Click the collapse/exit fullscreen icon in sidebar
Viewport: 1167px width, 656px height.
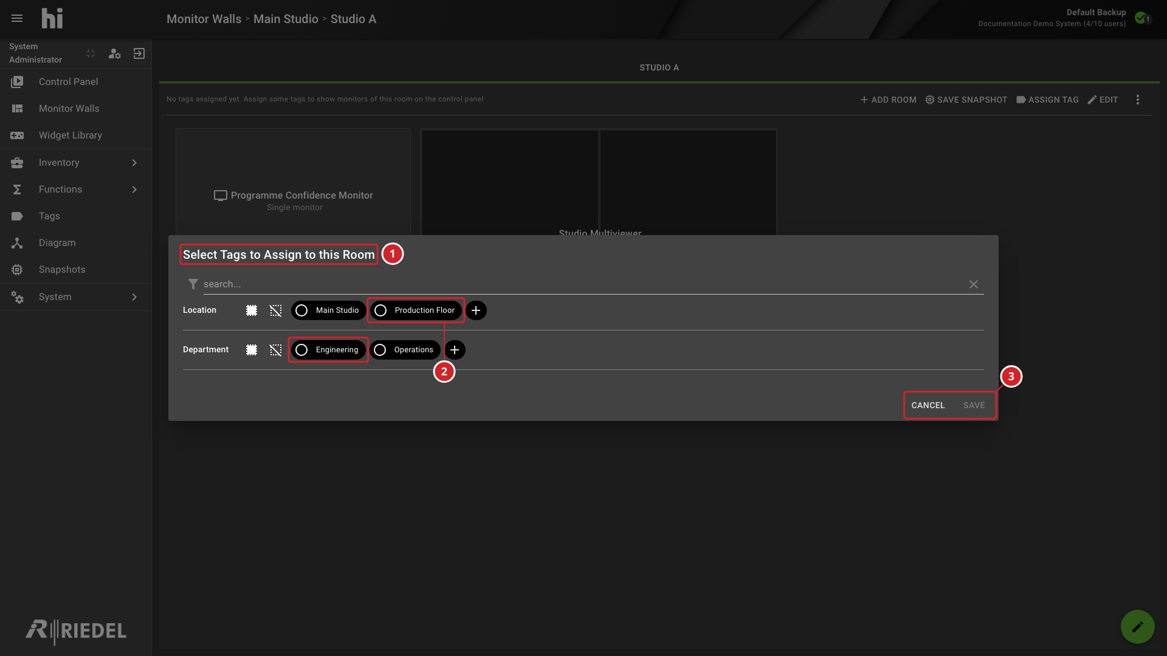coord(91,53)
